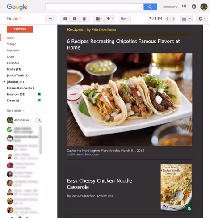Click the blue Kleon label color swatch
Screen dimensions: 210x218
point(39,100)
